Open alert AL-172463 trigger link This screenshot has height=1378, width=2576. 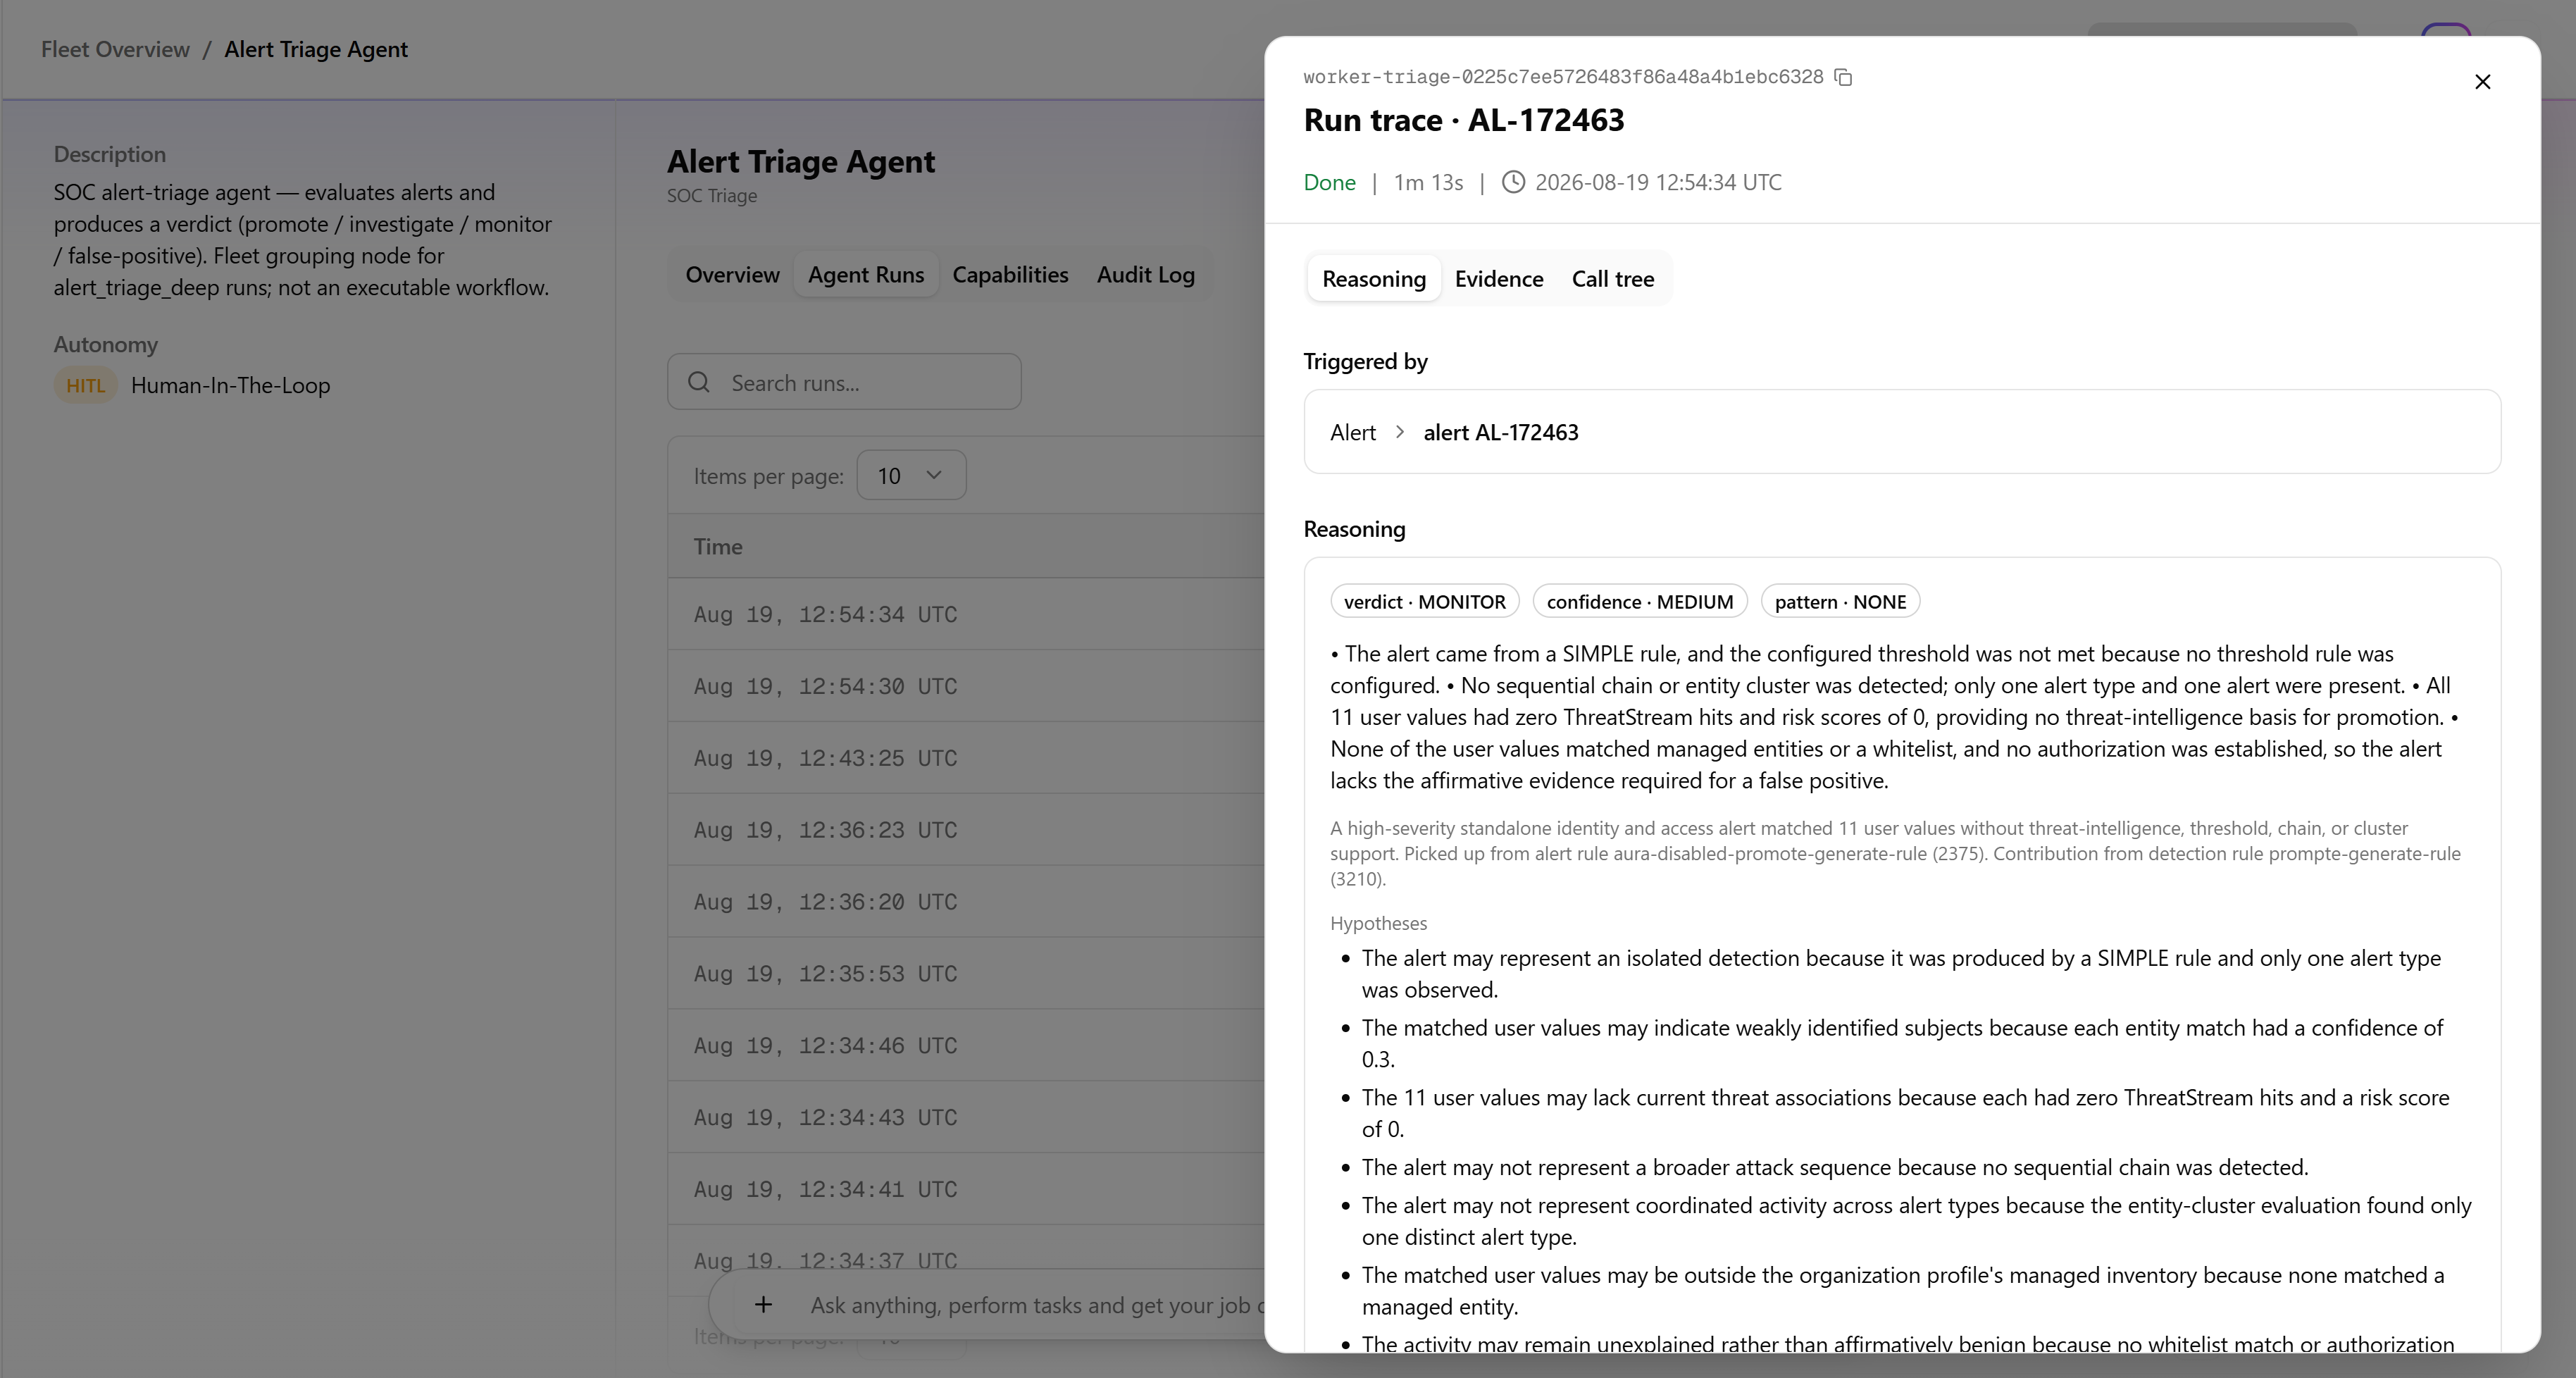coord(1500,432)
